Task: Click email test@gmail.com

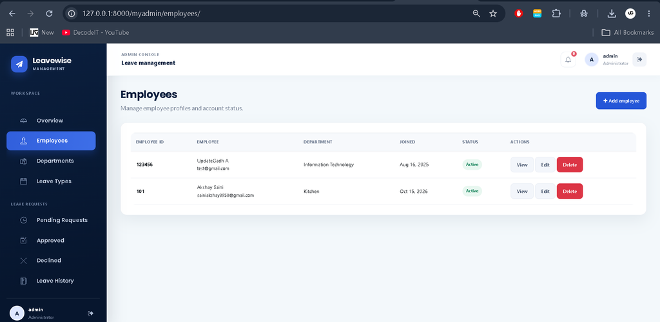Action: (x=213, y=168)
